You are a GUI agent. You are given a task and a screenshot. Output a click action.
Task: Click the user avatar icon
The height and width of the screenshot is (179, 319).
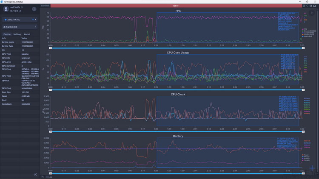pyautogui.click(x=6, y=9)
